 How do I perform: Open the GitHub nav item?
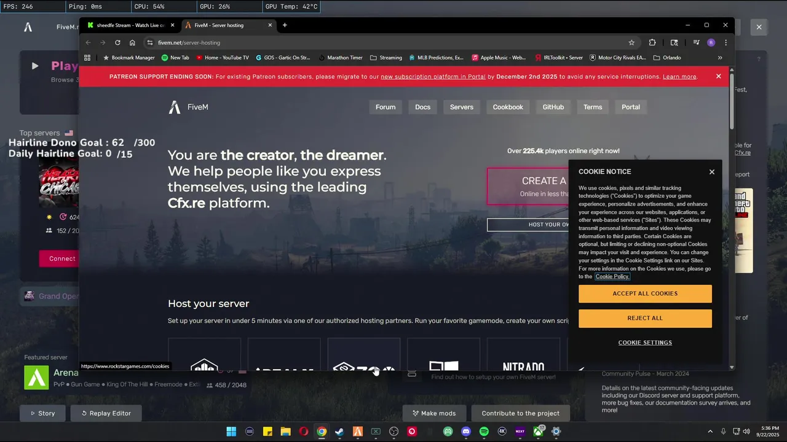(553, 107)
